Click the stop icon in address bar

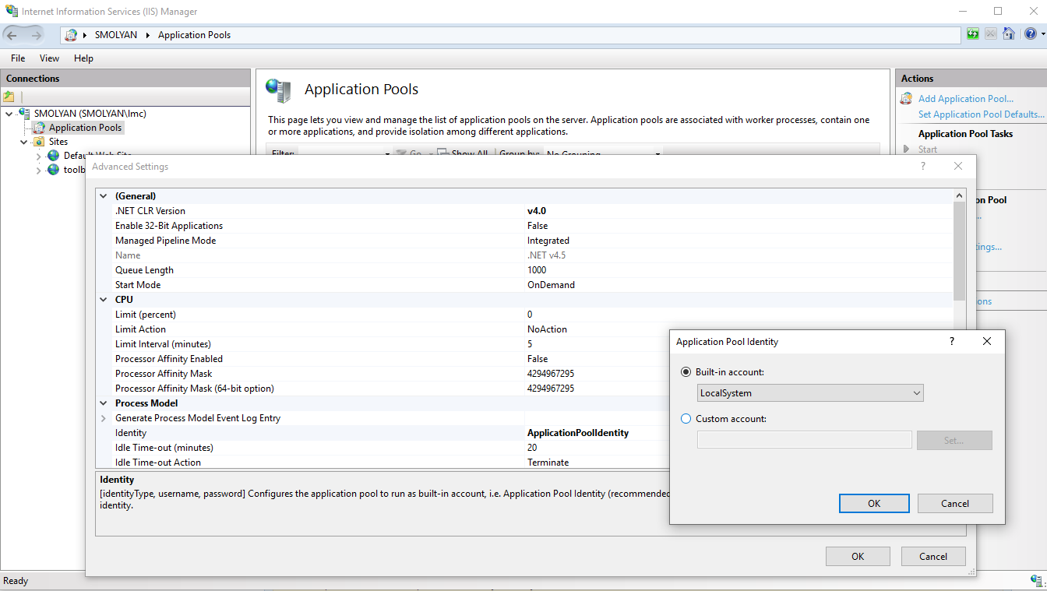pyautogui.click(x=991, y=34)
